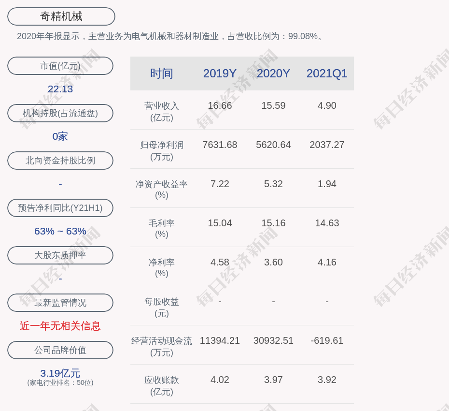This screenshot has height=411, width=449.
Task: Select gross margin value 15.16
Action: coord(273,223)
